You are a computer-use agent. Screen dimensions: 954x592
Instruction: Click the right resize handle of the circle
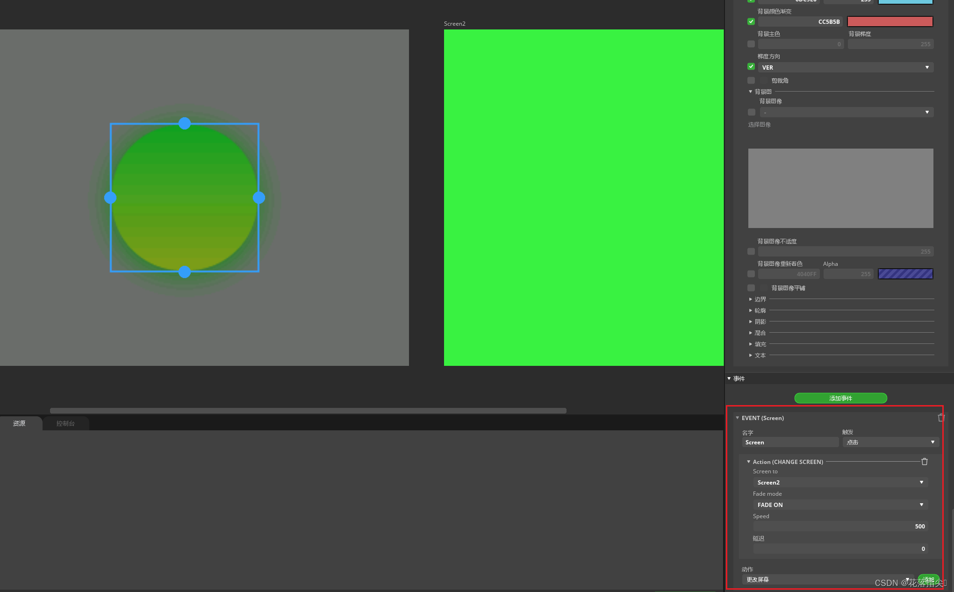click(x=259, y=198)
